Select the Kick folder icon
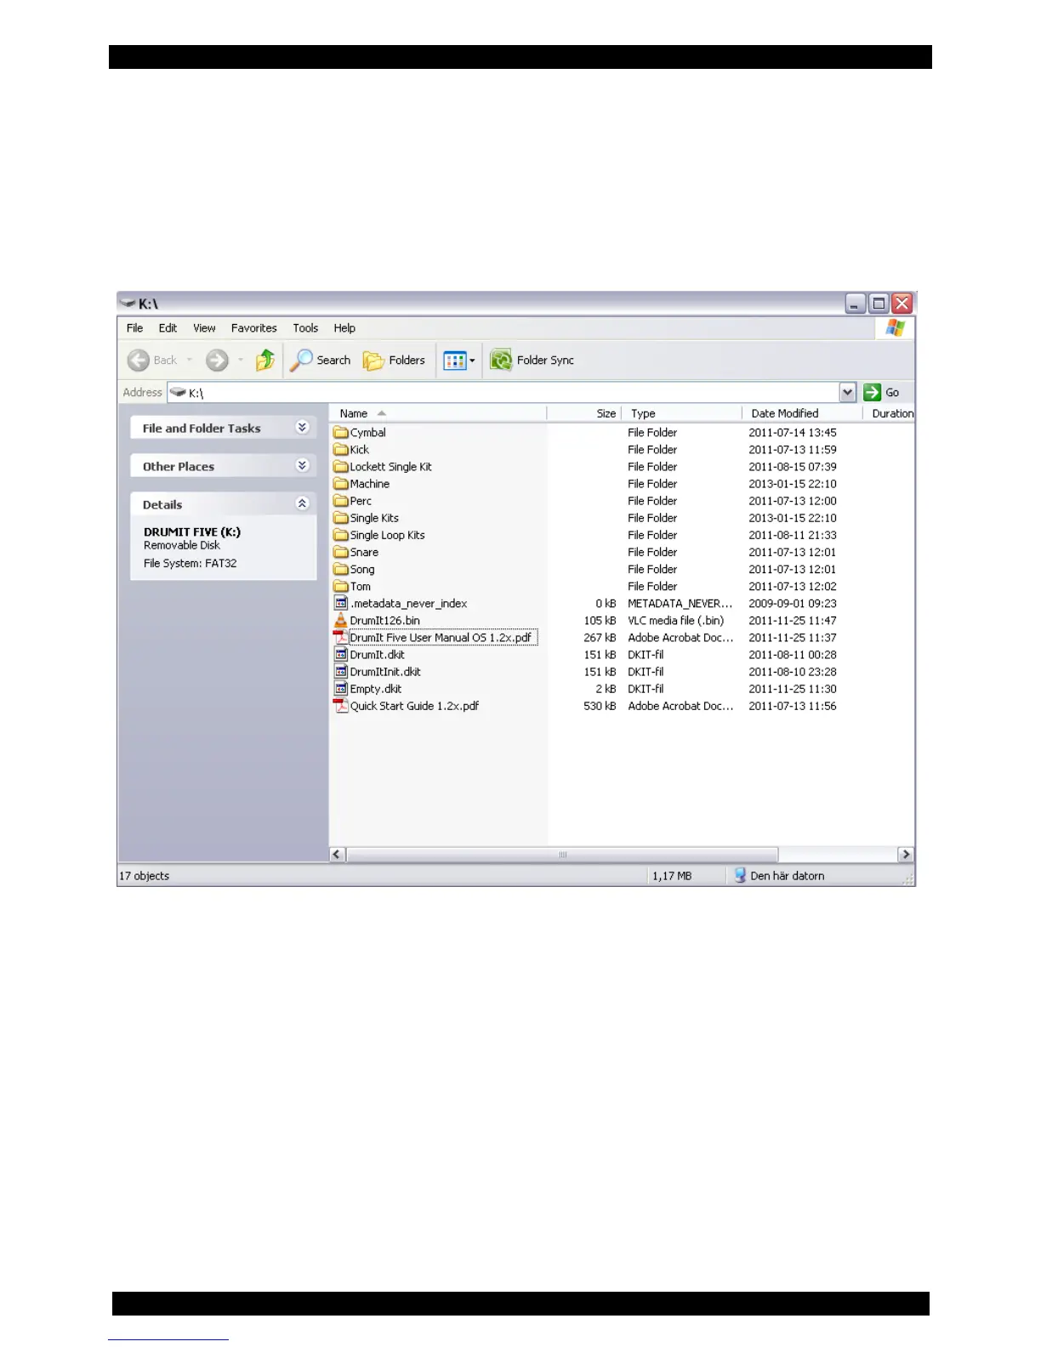Viewport: 1041px width, 1347px height. [341, 450]
